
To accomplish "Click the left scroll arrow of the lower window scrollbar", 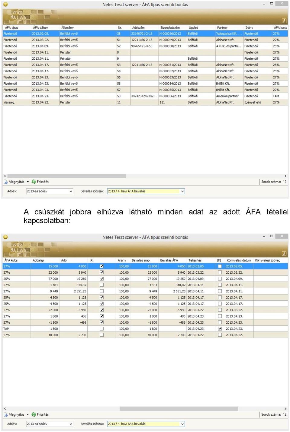I will (5, 408).
